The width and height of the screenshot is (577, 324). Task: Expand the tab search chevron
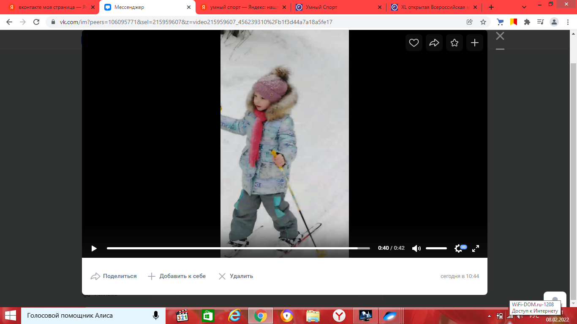click(x=524, y=7)
